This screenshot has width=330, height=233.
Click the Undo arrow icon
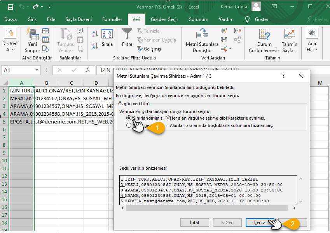[22, 7]
